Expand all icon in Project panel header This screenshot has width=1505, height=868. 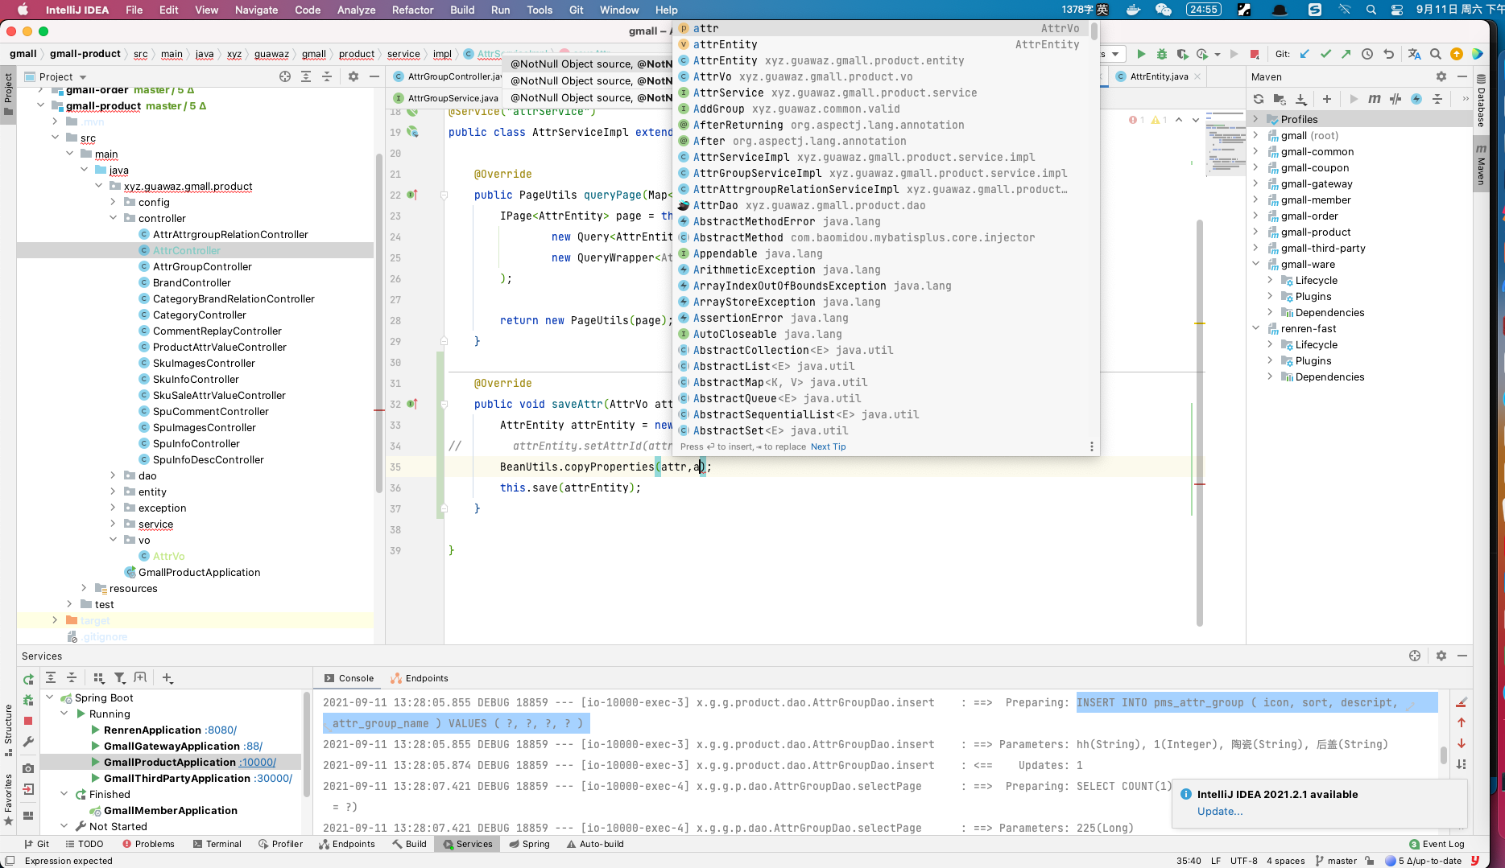[306, 76]
